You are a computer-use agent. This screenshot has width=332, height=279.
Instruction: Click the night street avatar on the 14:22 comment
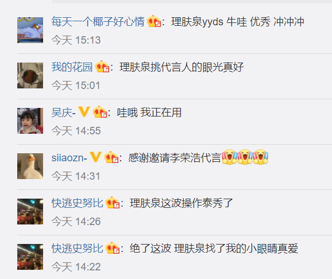tap(30, 257)
